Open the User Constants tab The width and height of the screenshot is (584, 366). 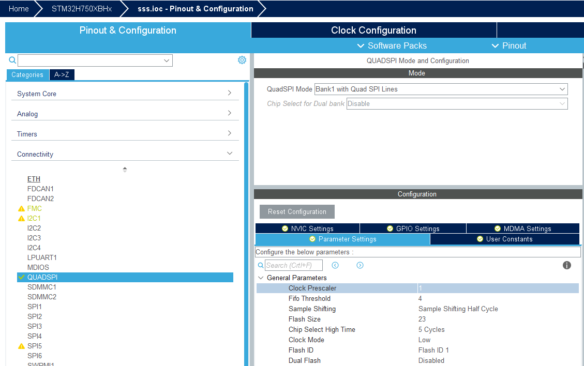click(505, 239)
